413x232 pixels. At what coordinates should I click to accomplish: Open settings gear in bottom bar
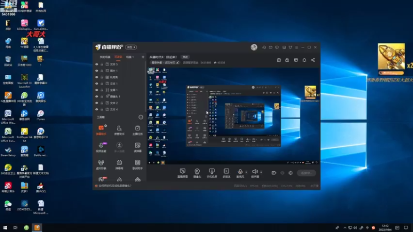pyautogui.click(x=291, y=173)
